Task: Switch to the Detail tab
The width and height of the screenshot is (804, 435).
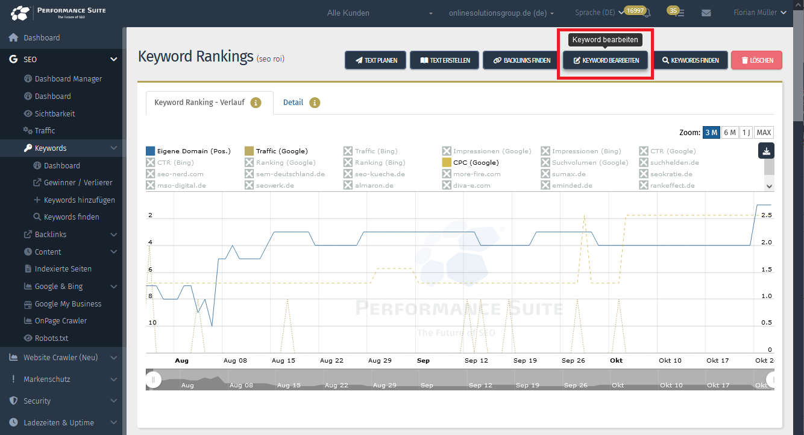Action: click(293, 103)
